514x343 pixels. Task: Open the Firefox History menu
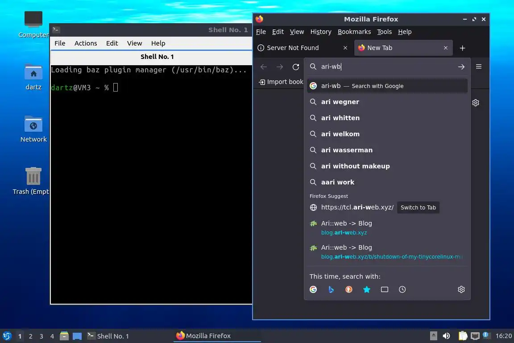[x=321, y=32]
